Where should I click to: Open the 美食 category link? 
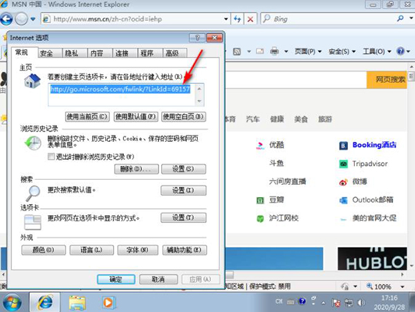coord(301,119)
